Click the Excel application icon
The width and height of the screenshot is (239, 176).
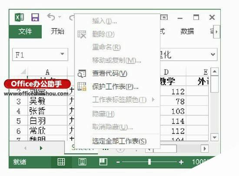(19, 17)
